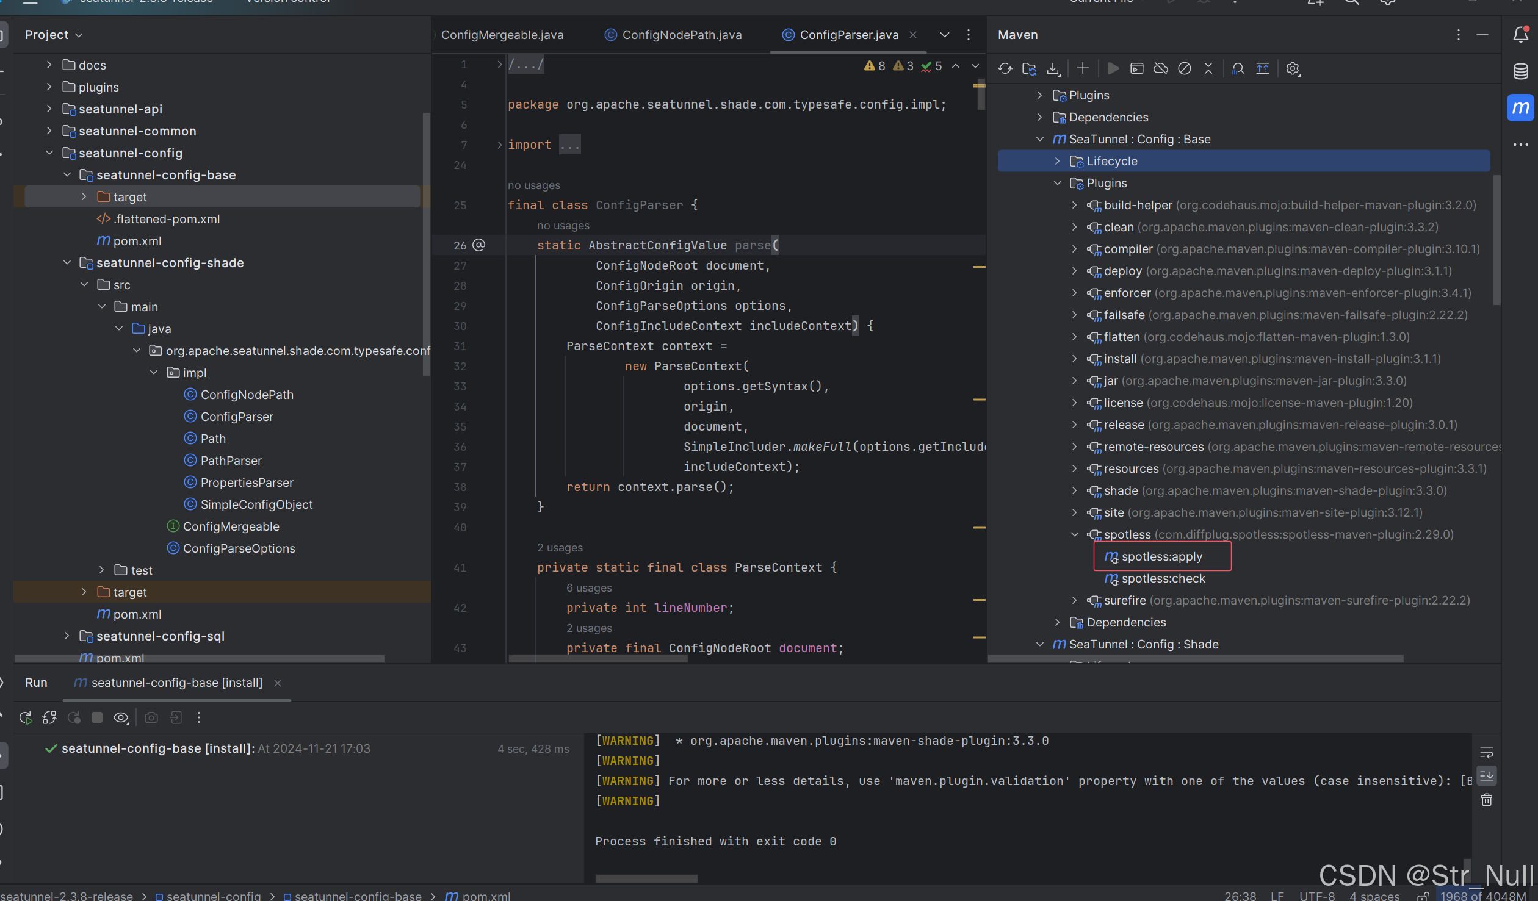Image resolution: width=1538 pixels, height=901 pixels.
Task: Toggle Maven Offline Mode
Action: coord(1160,68)
